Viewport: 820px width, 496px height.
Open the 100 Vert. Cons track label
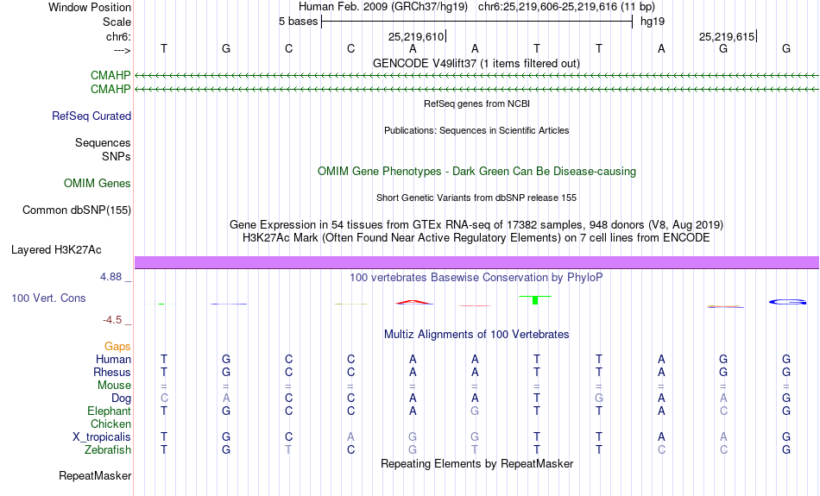click(48, 298)
